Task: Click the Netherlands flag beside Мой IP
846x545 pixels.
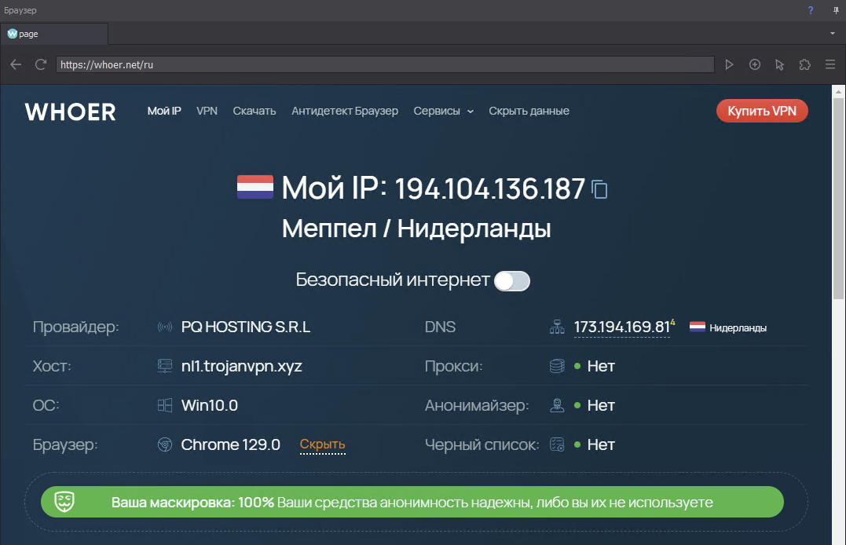Action: pyautogui.click(x=255, y=187)
